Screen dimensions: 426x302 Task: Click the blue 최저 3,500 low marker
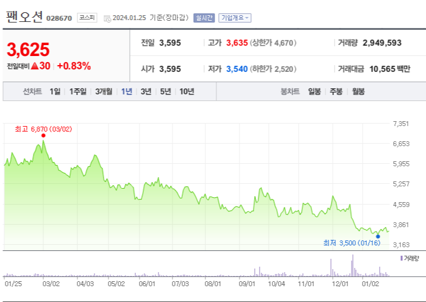pyautogui.click(x=378, y=236)
